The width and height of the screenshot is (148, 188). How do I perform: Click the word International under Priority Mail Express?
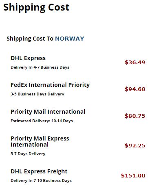click(29, 145)
